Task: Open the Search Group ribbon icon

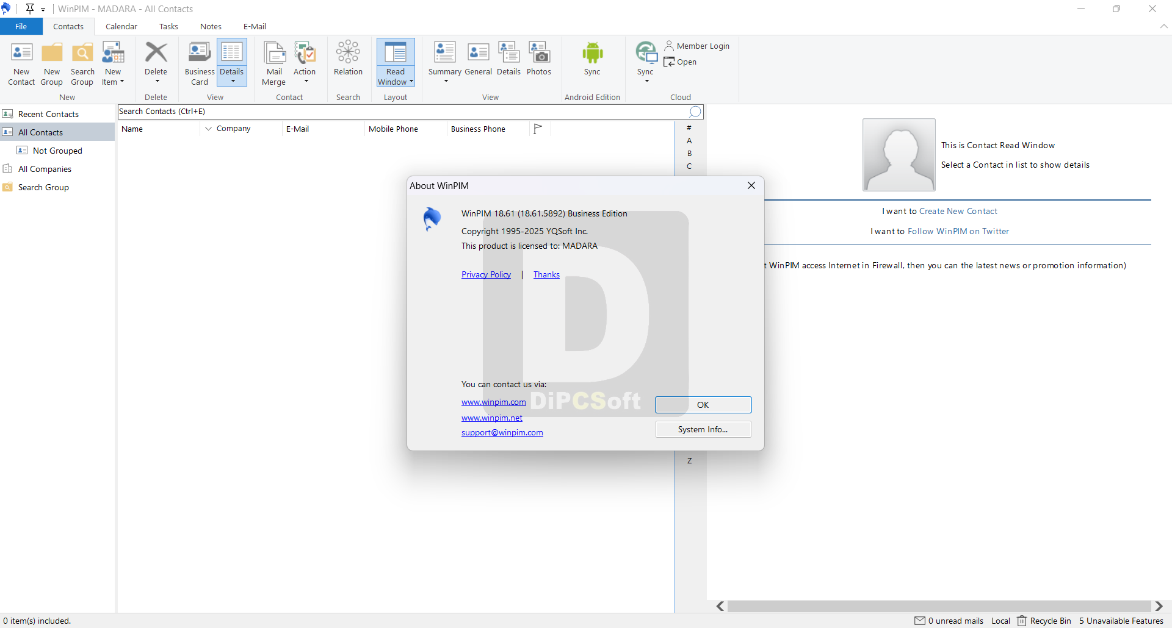Action: [82, 53]
